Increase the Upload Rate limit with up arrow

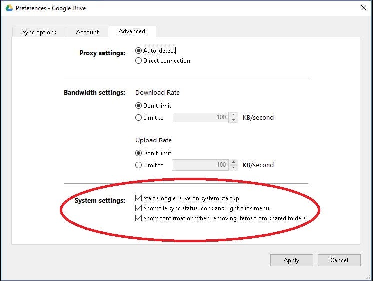coord(233,162)
